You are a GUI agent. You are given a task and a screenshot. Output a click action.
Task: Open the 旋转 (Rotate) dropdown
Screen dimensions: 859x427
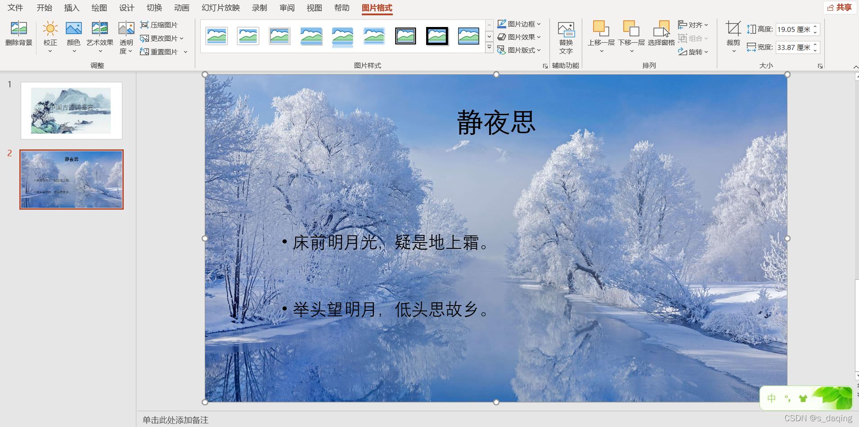click(x=693, y=52)
